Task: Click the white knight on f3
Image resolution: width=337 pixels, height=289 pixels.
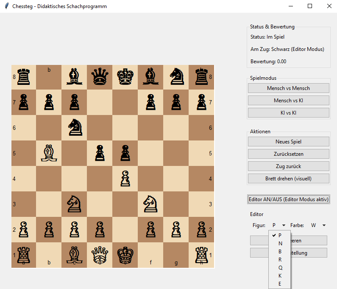Action: [x=150, y=204]
